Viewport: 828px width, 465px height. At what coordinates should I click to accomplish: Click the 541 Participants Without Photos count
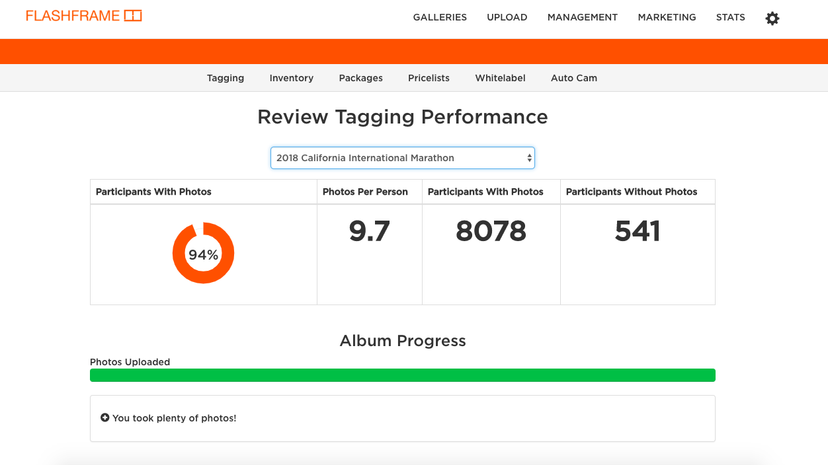click(637, 231)
